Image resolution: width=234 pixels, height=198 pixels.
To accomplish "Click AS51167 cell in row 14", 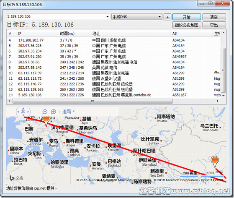I will tap(180, 95).
